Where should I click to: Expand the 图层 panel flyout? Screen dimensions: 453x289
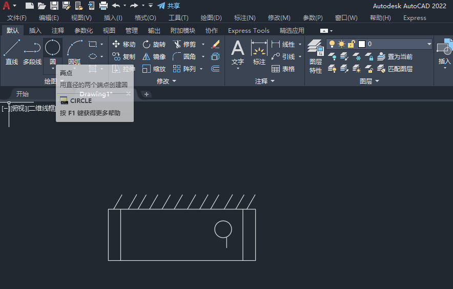[369, 81]
